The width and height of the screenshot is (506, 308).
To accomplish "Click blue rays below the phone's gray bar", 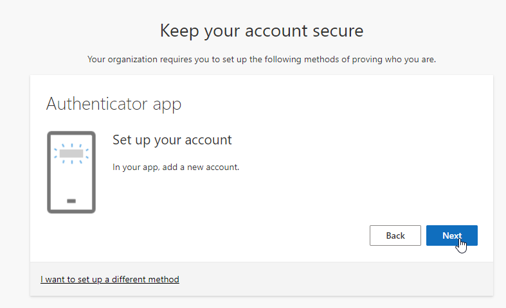I will pyautogui.click(x=71, y=162).
